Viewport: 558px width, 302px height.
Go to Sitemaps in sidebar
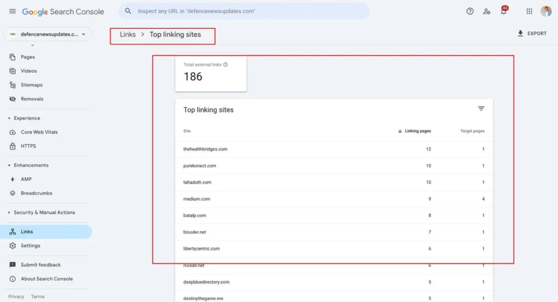(x=31, y=85)
